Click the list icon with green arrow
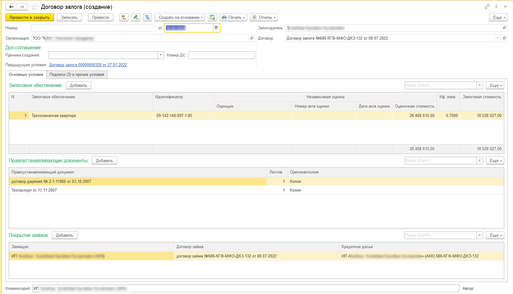 (x=212, y=17)
